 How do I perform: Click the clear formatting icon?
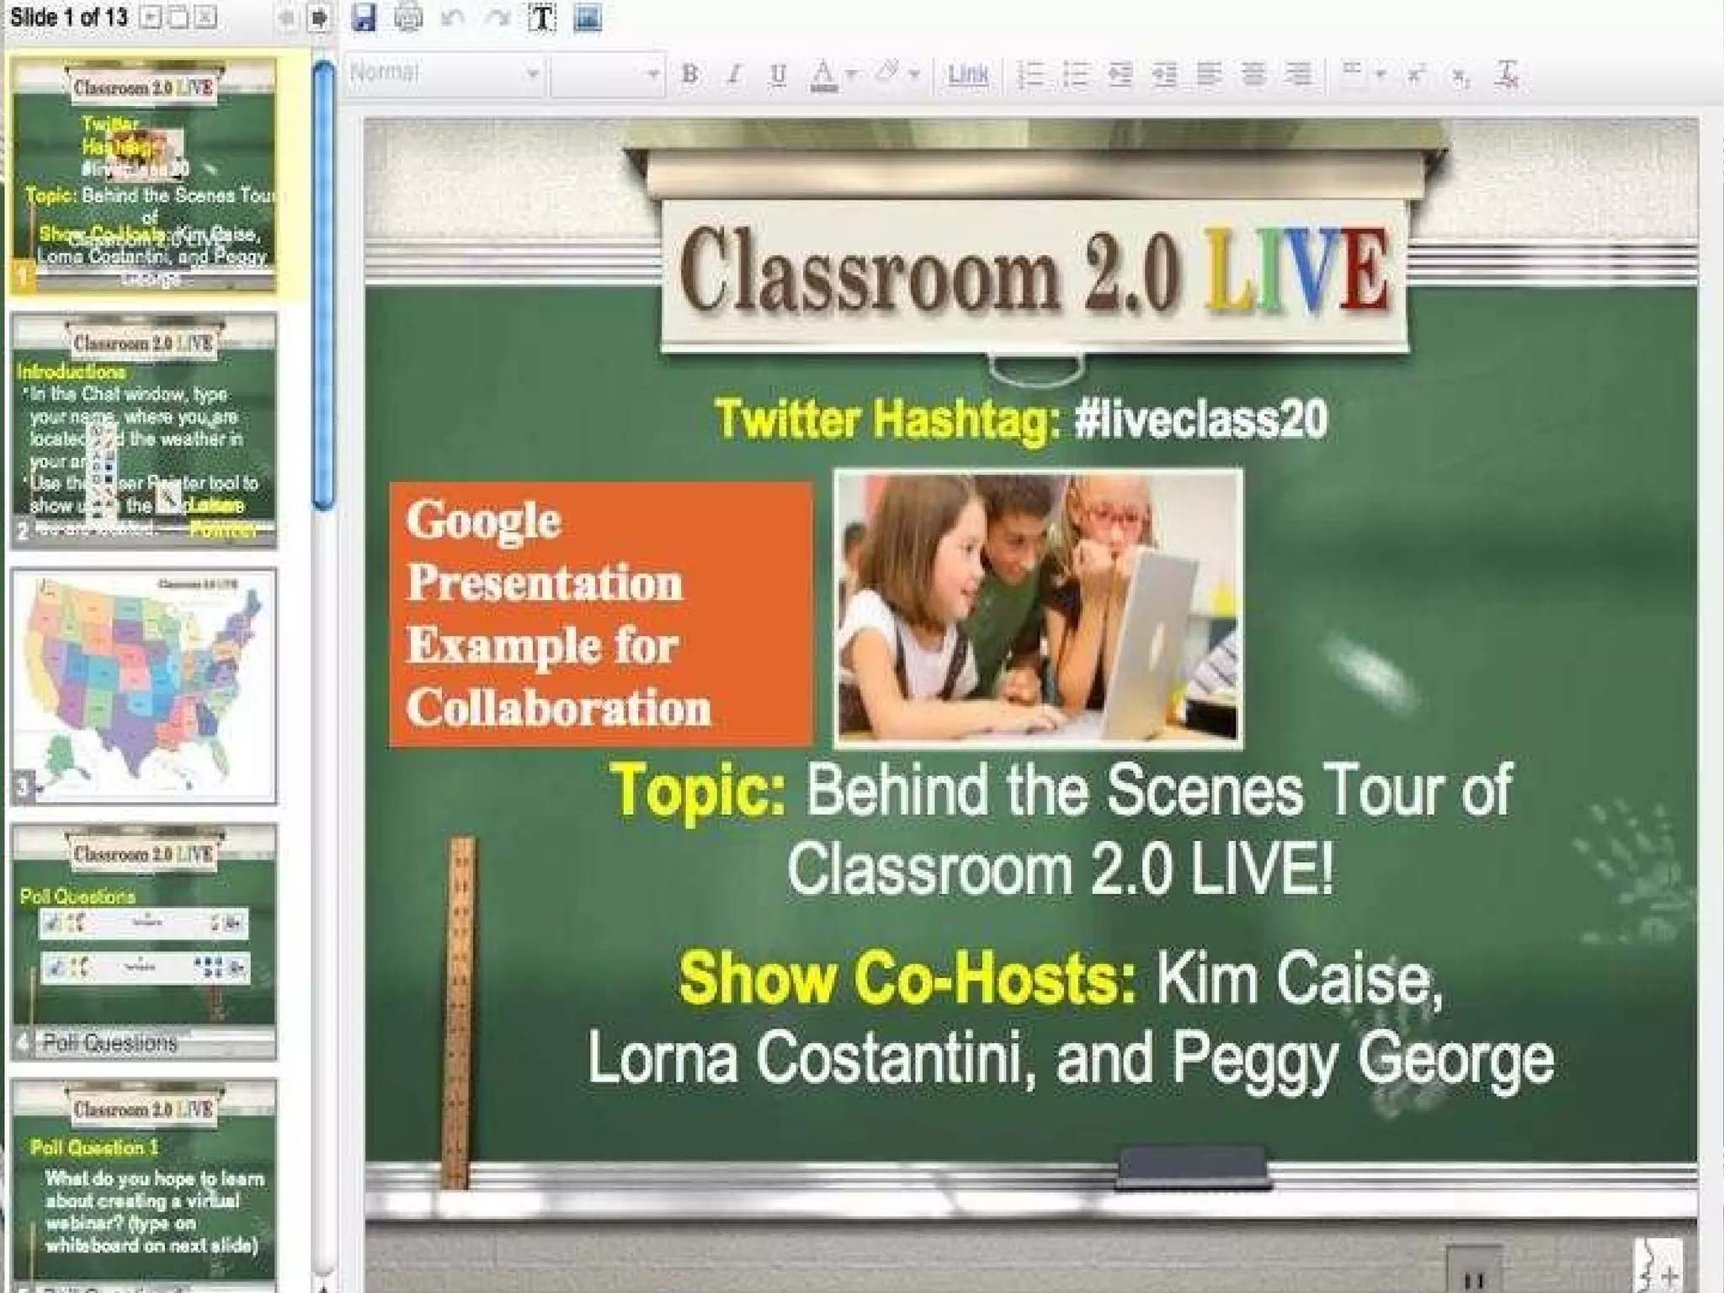pyautogui.click(x=1507, y=76)
